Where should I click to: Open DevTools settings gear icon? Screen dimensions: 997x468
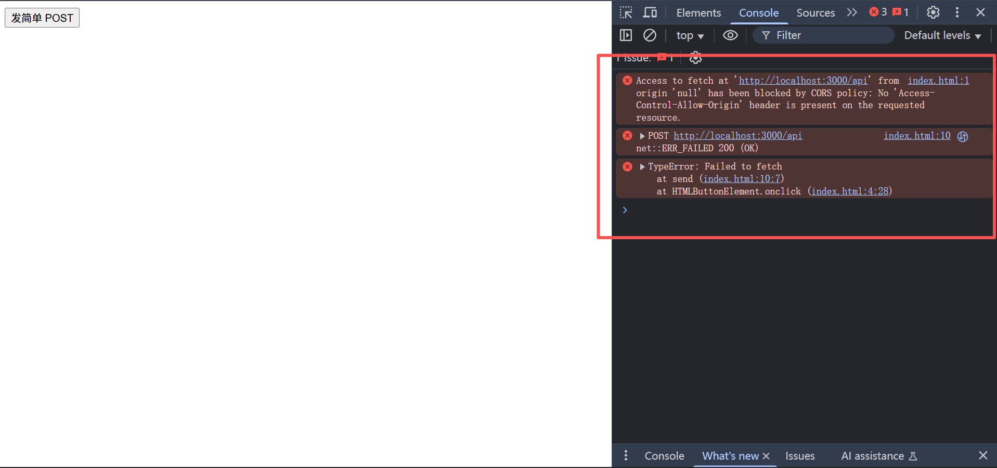pos(933,12)
